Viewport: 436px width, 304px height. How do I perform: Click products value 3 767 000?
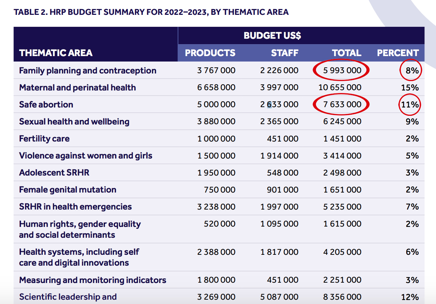(x=216, y=71)
